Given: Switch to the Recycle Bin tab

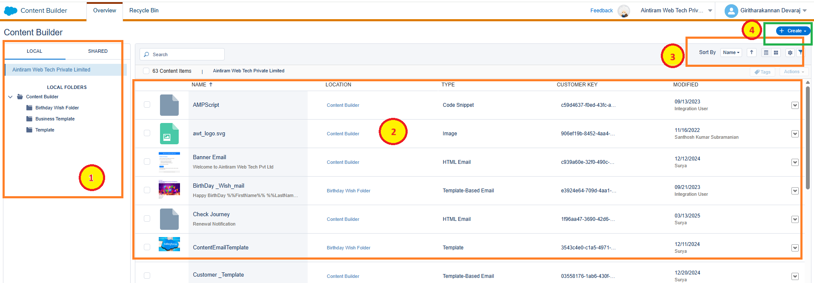Looking at the screenshot, I should click(144, 11).
